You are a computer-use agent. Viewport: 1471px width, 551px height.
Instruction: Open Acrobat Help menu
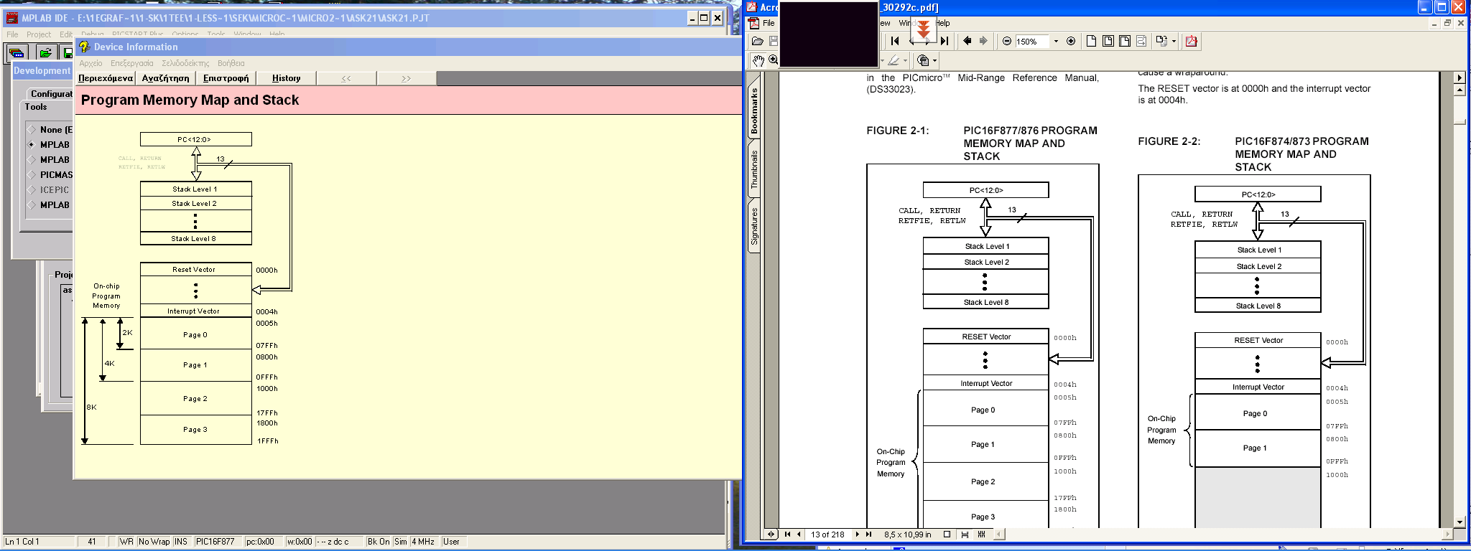coord(942,23)
